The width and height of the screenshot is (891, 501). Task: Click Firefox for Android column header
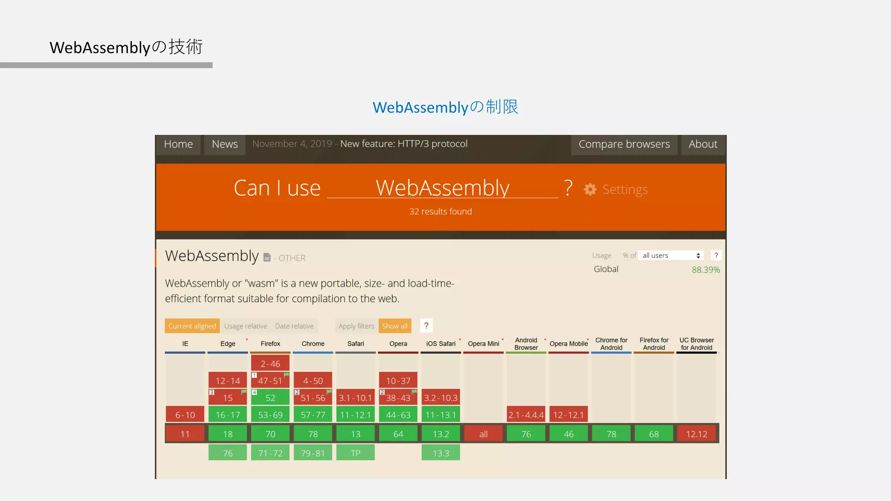tap(654, 344)
